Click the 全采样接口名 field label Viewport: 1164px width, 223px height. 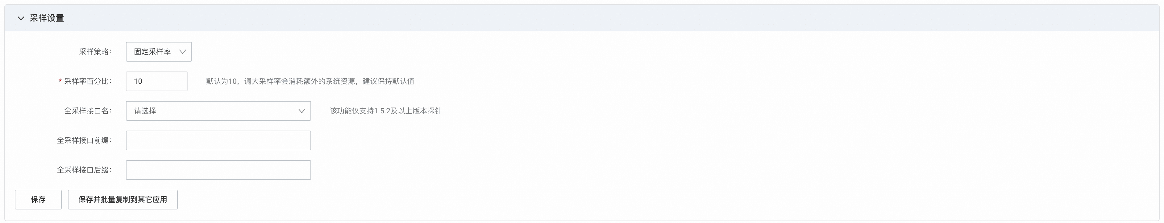click(x=88, y=111)
